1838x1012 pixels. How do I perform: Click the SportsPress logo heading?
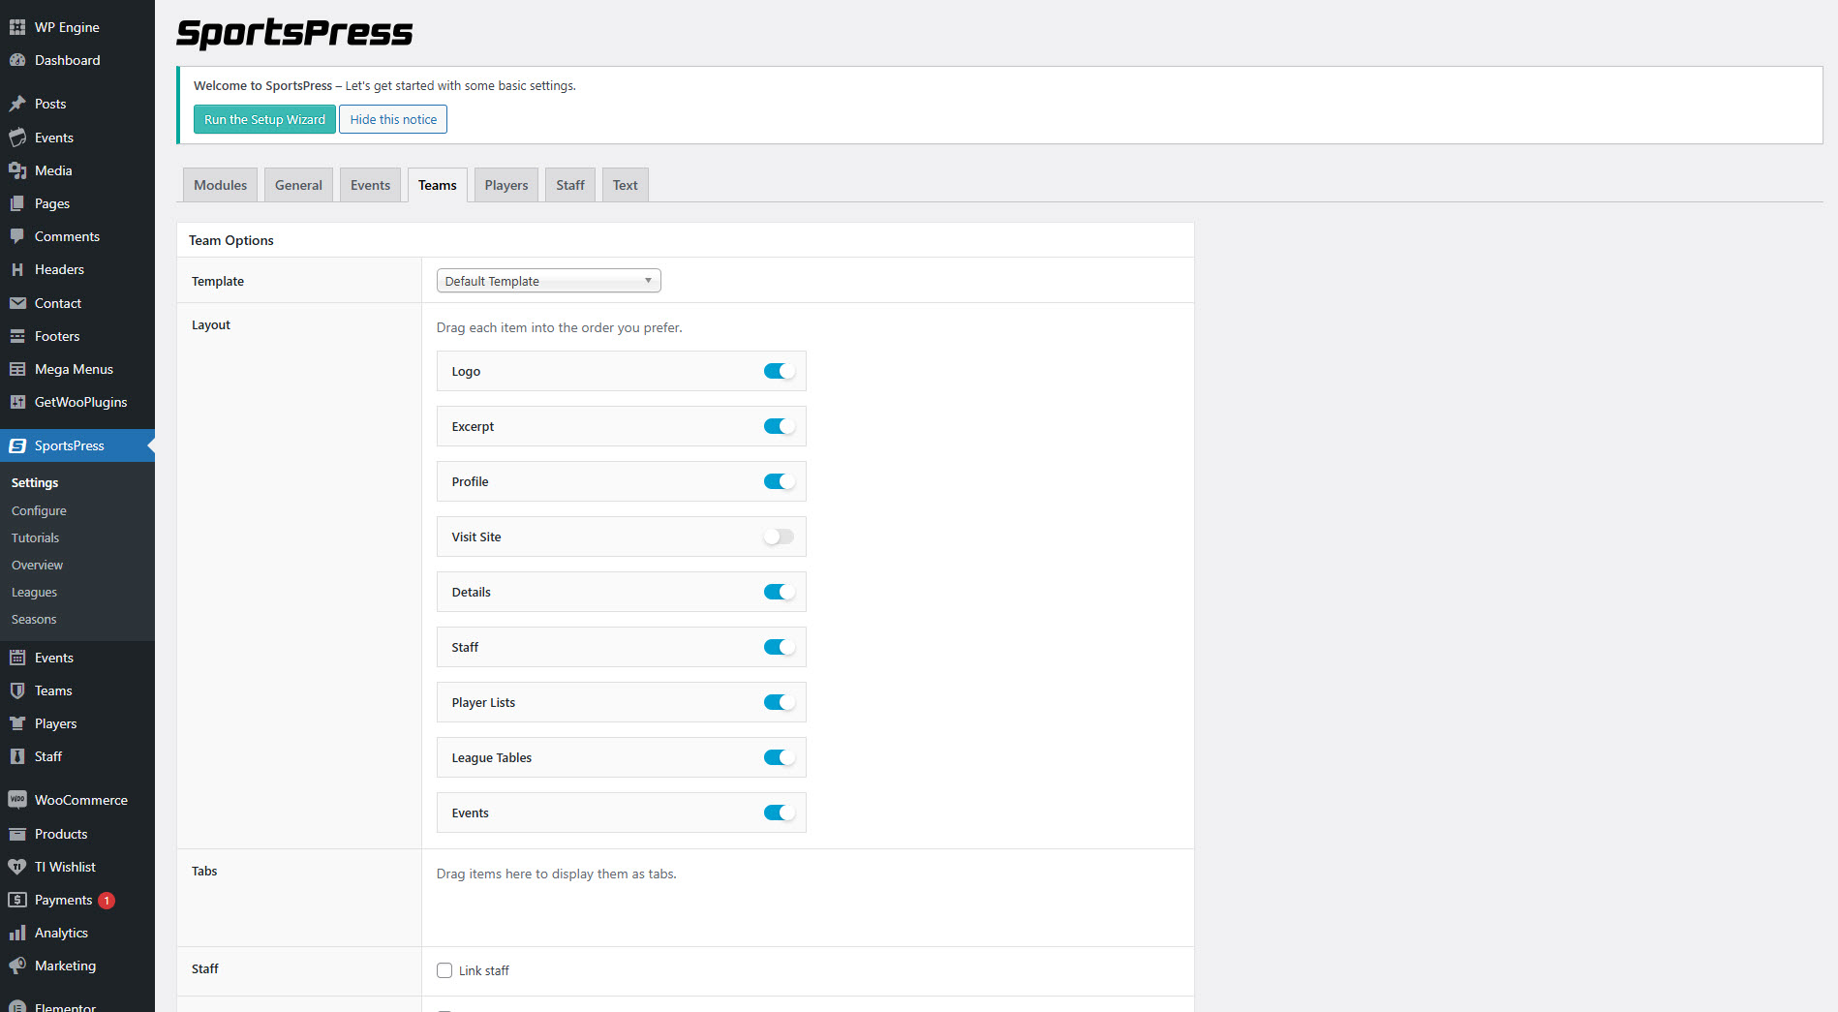(294, 33)
